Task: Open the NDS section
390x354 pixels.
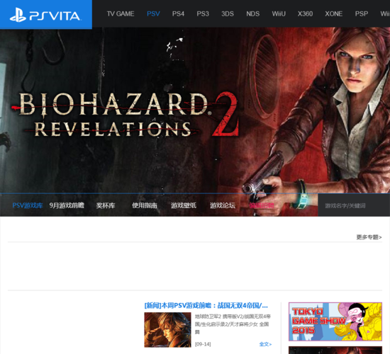Action: (x=252, y=13)
